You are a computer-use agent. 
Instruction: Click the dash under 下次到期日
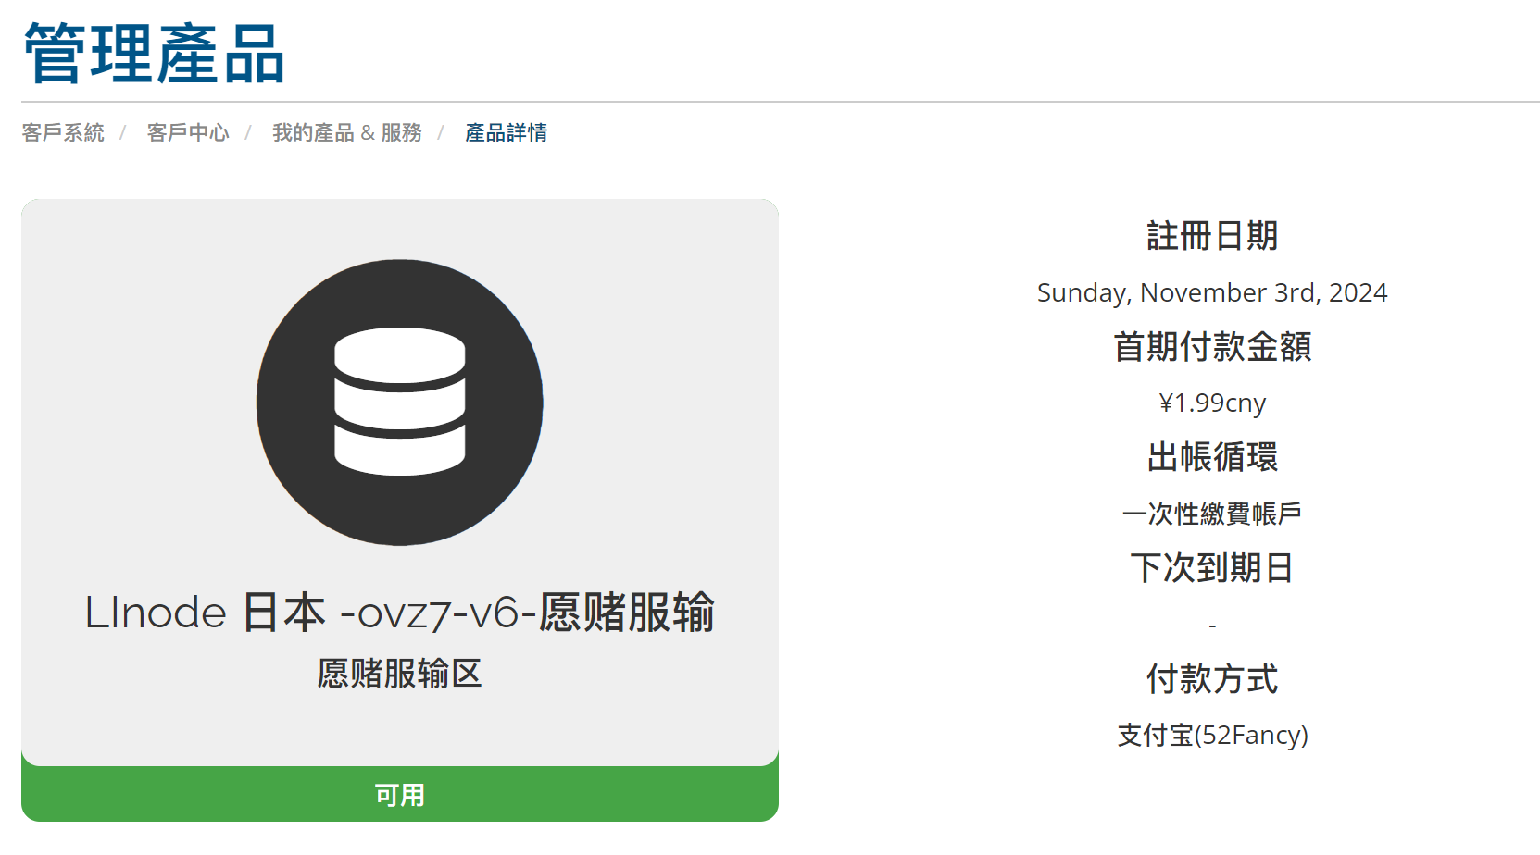pos(1211,624)
